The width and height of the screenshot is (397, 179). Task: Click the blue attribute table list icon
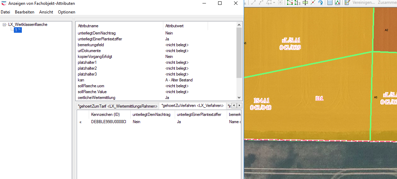coord(330,2)
